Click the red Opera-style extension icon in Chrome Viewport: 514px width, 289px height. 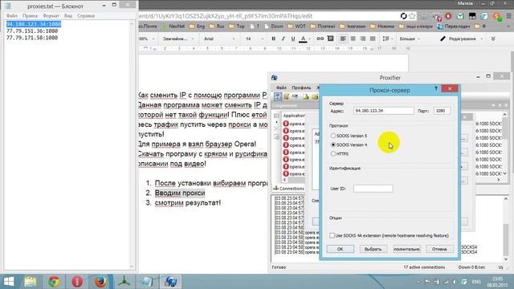coord(448,16)
